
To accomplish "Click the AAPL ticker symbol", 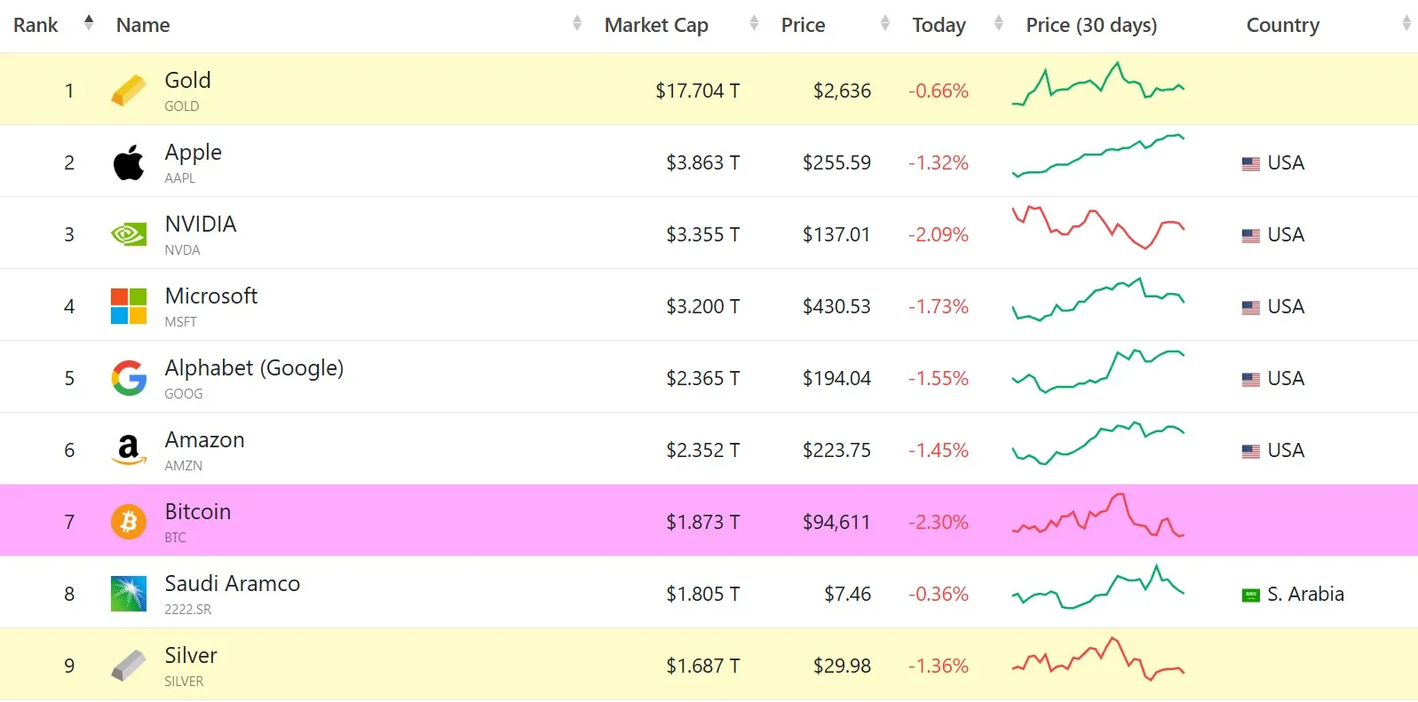I will 179,178.
